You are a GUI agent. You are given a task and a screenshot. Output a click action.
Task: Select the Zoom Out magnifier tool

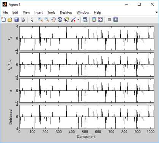[47, 20]
